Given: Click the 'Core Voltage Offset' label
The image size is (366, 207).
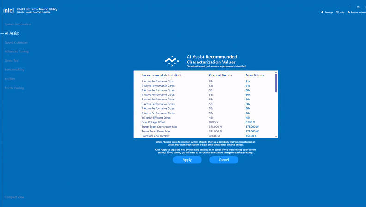Looking at the screenshot, I should pyautogui.click(x=153, y=122).
